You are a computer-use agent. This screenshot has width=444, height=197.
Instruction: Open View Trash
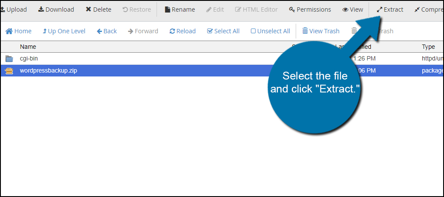tap(321, 31)
